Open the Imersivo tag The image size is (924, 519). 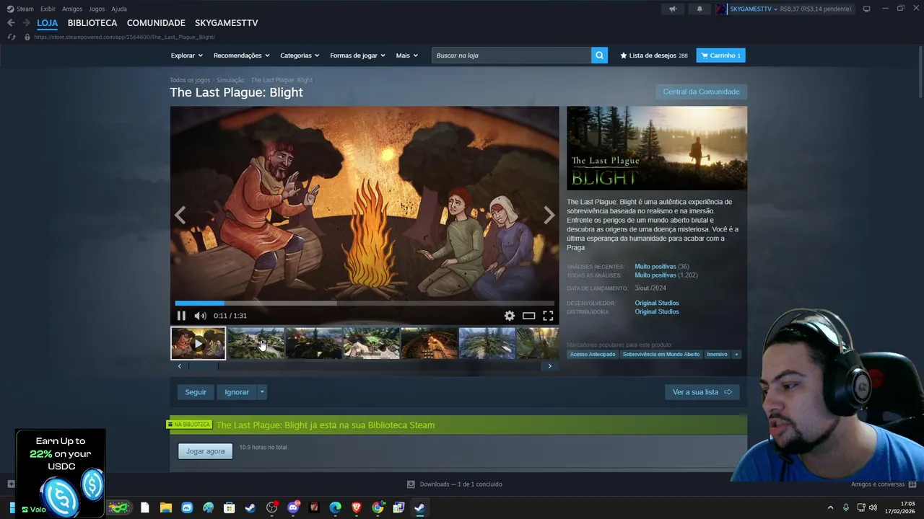click(x=718, y=355)
